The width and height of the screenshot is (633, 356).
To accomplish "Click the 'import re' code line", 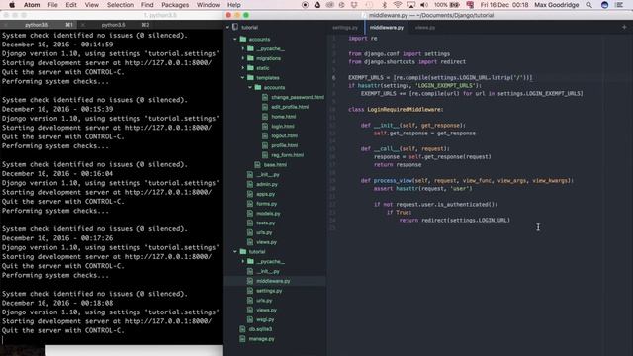I will tap(363, 39).
